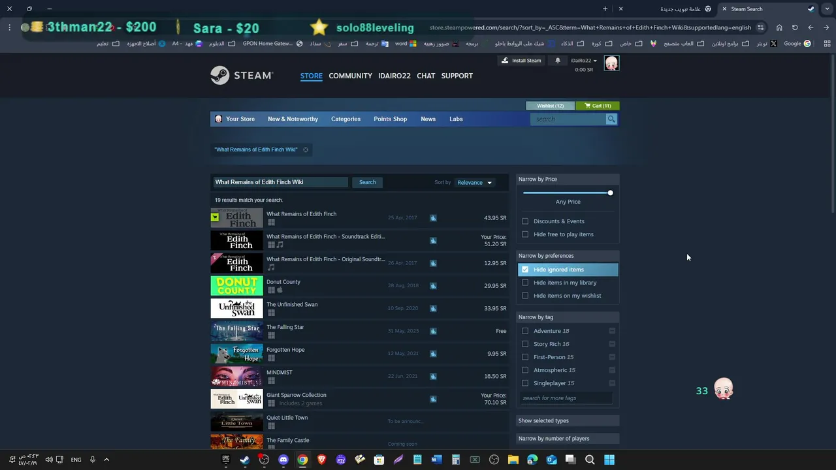Click the browser reload icon
The image size is (836, 470).
point(795,27)
